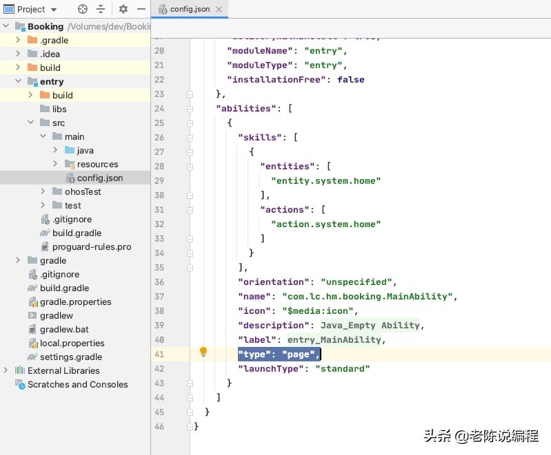Close the config.json editor tab
The width and height of the screenshot is (551, 455).
pos(220,10)
